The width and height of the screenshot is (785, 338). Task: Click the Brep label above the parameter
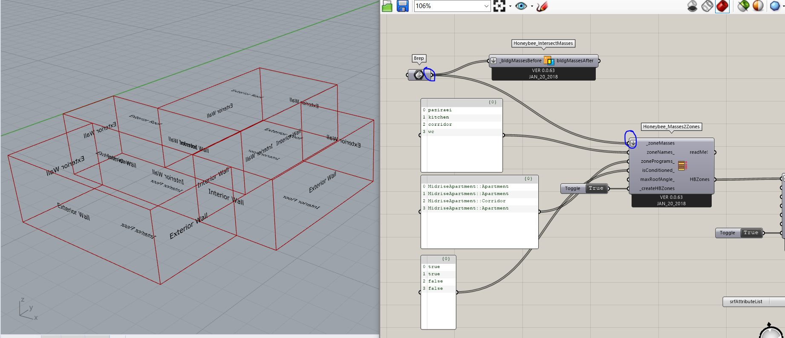point(419,58)
